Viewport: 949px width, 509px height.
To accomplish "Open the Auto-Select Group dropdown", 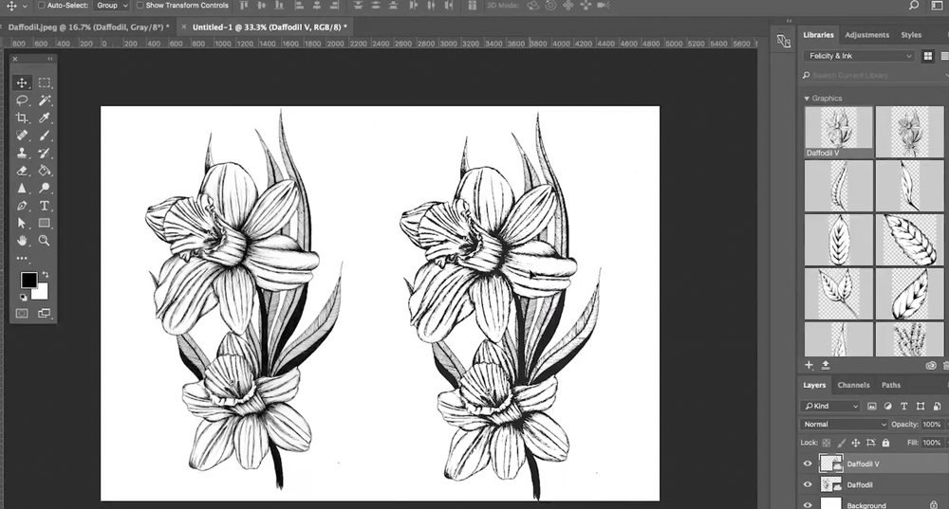I will [x=113, y=6].
